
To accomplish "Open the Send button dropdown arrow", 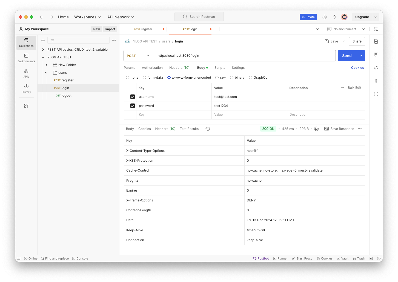I will [361, 56].
